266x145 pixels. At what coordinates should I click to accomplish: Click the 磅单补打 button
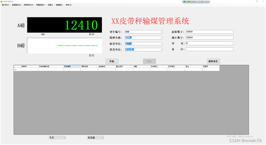[x=213, y=61]
